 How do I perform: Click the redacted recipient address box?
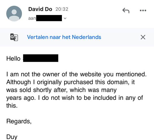pyautogui.click(x=49, y=18)
